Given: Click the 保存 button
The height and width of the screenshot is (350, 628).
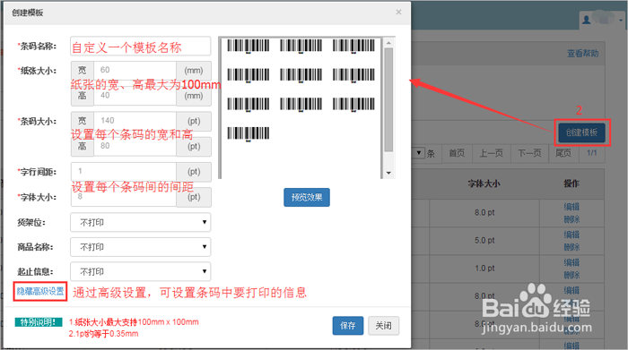Looking at the screenshot, I should pyautogui.click(x=348, y=326).
